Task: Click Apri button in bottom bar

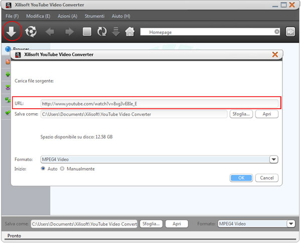Action: pos(177,224)
